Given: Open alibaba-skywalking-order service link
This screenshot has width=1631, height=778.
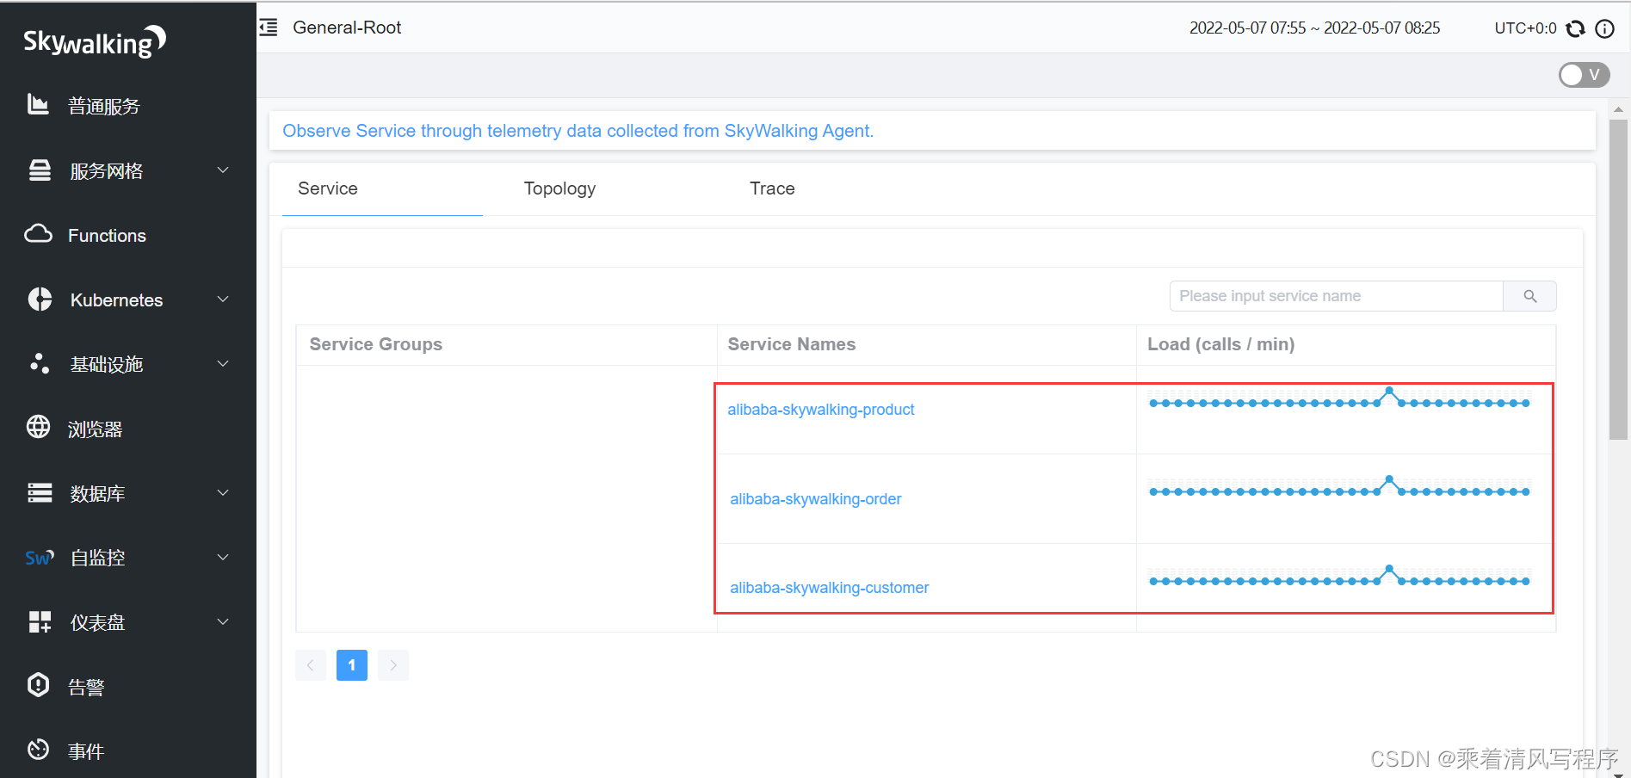Looking at the screenshot, I should point(815,499).
